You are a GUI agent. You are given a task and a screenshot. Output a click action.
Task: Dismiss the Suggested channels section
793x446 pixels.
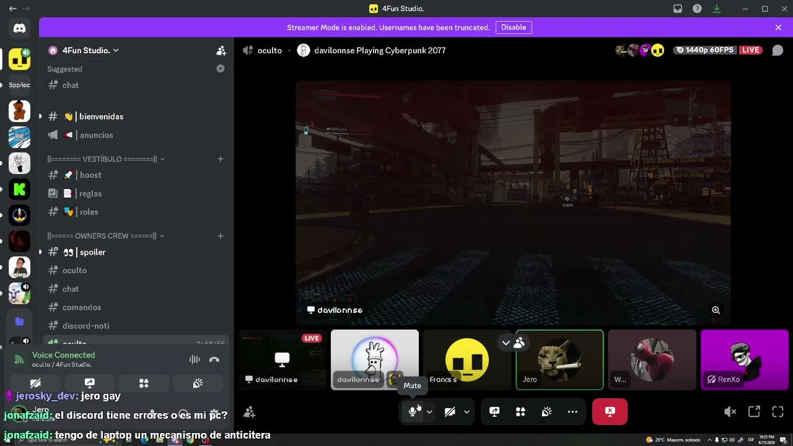coord(221,69)
